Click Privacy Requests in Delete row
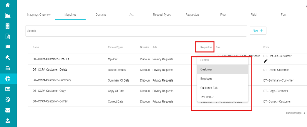 [163, 70]
